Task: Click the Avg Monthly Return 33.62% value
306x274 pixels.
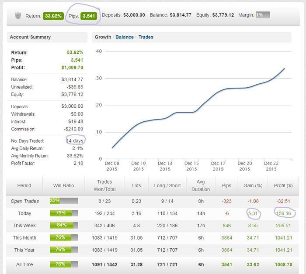Action: pos(75,156)
